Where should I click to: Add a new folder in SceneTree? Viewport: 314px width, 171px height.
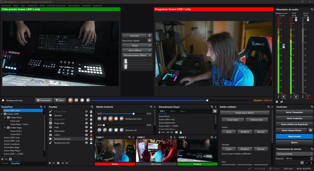pyautogui.click(x=10, y=159)
